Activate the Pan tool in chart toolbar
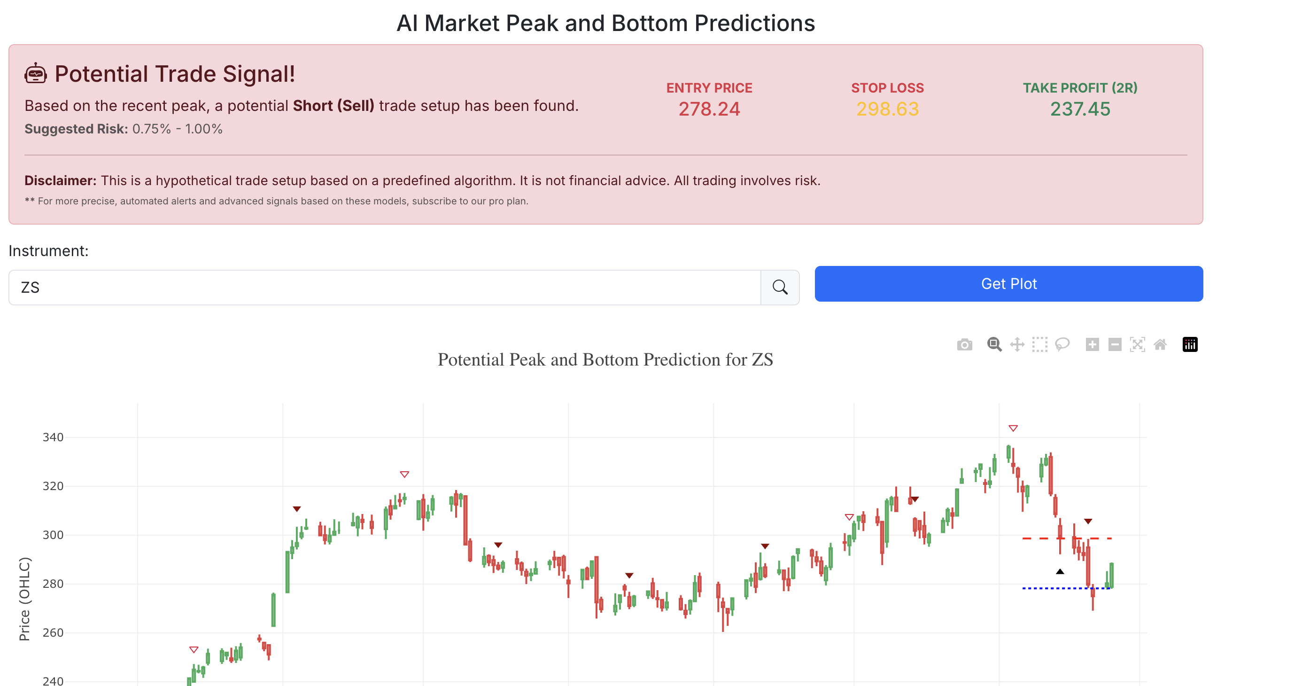Image resolution: width=1302 pixels, height=686 pixels. (x=1017, y=345)
